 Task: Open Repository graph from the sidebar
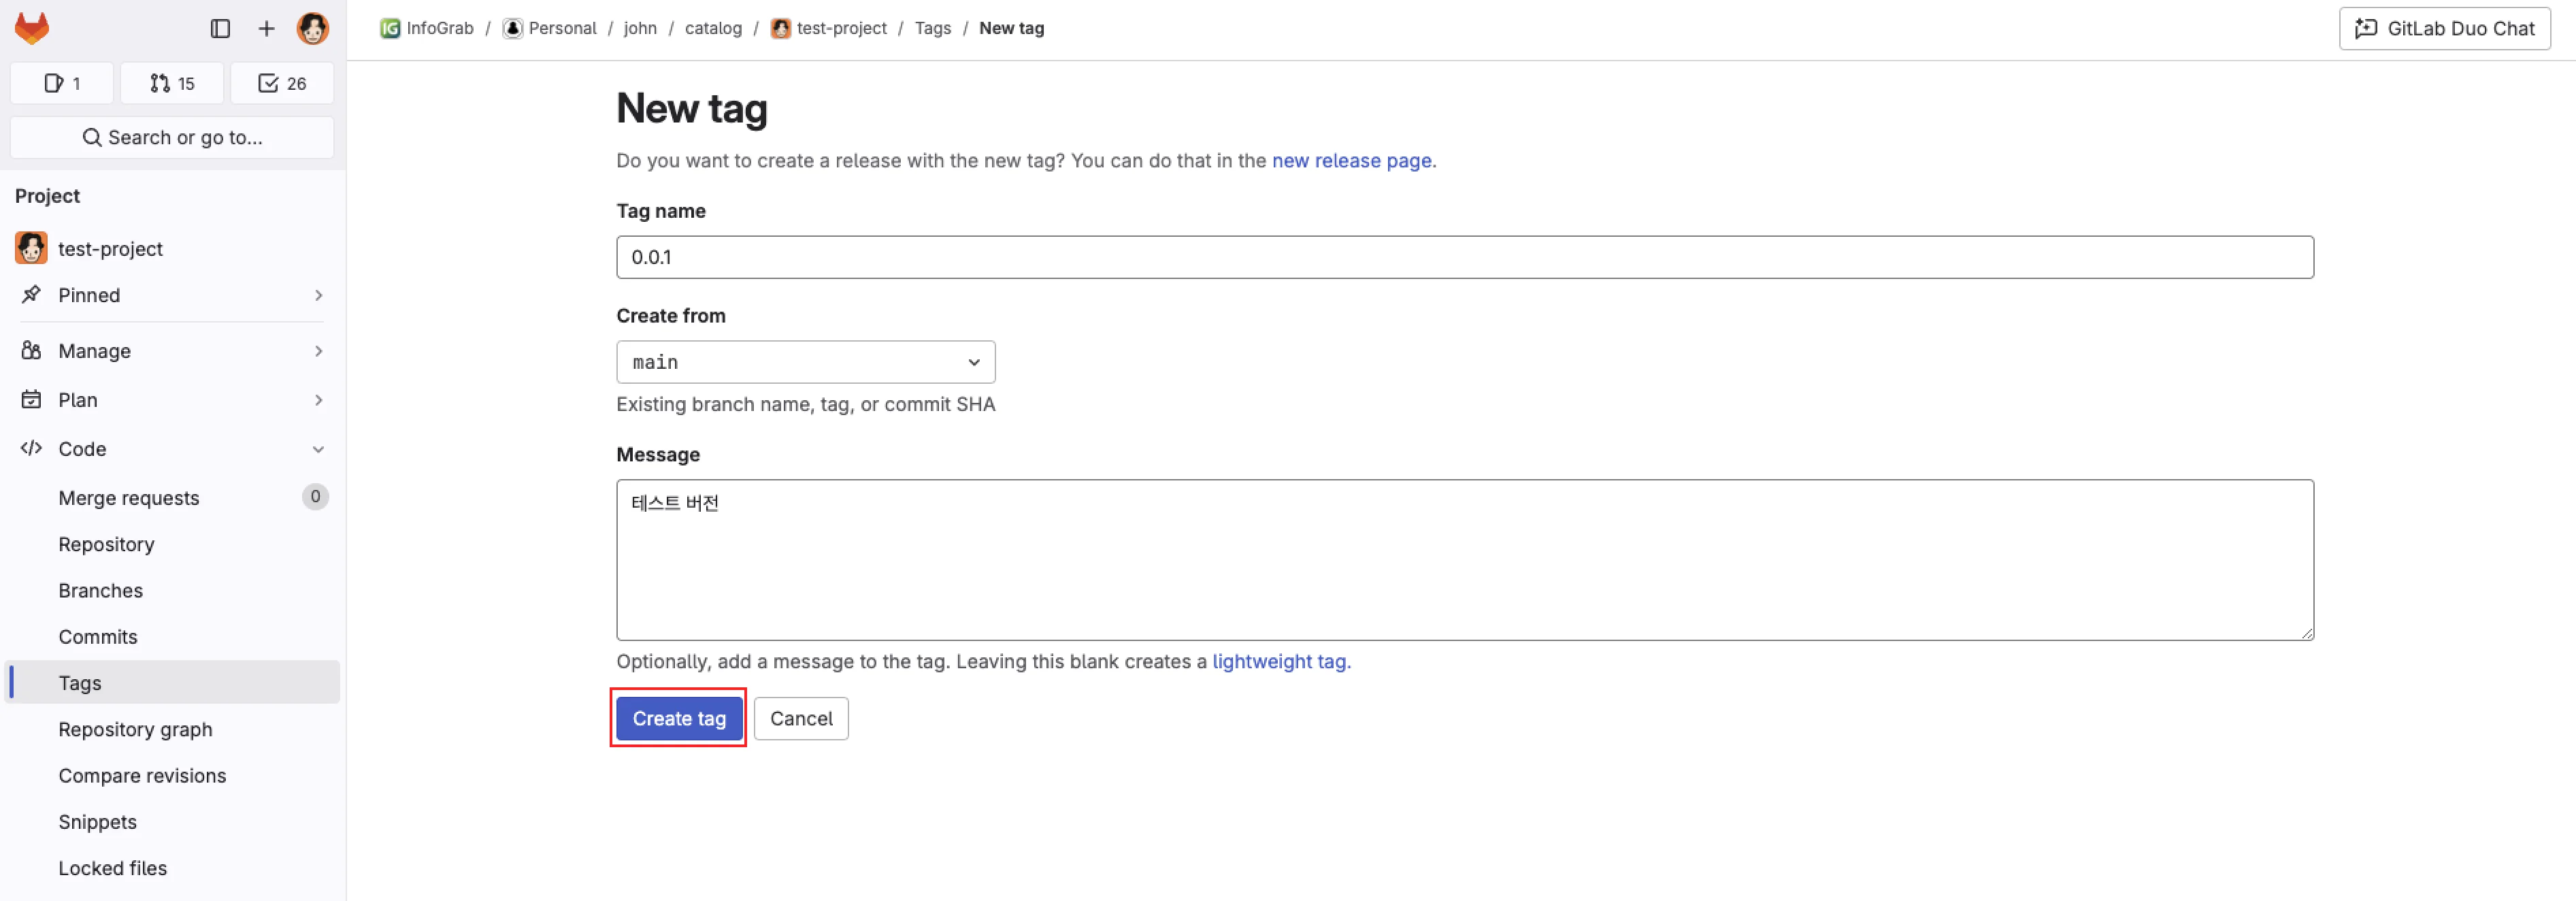click(135, 729)
